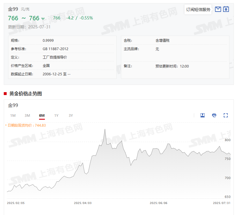Image resolution: width=237 pixels, height=215 pixels.
Task: Click the yuan calendar price icon
Action: (226, 9)
